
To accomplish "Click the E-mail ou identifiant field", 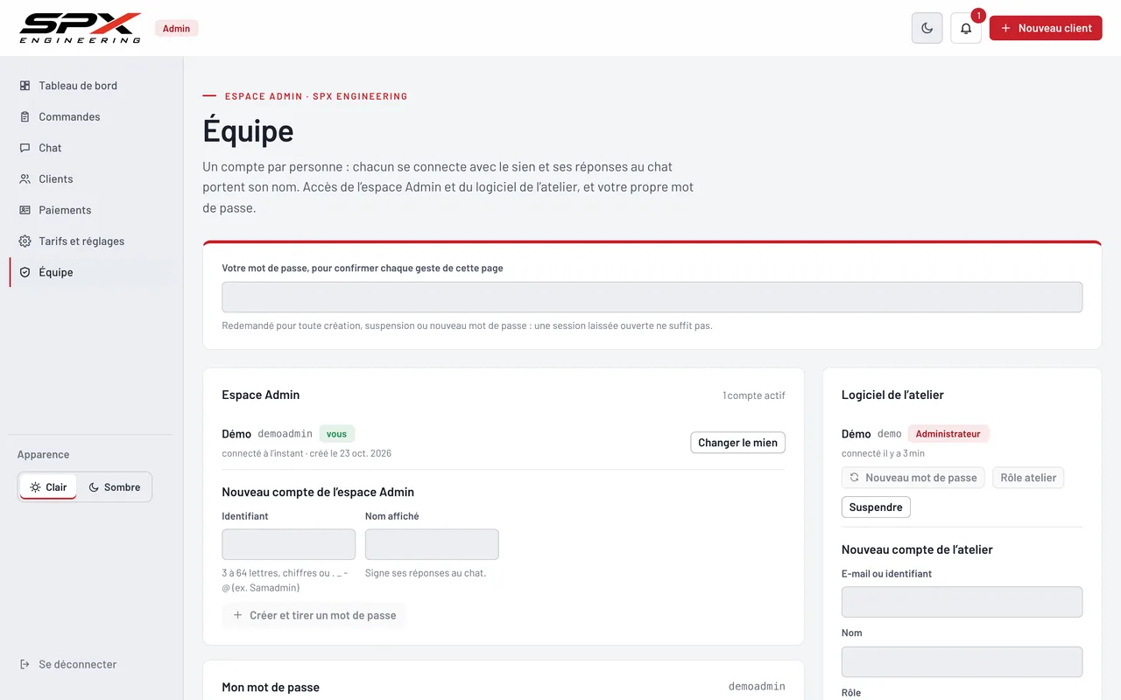I will point(962,602).
